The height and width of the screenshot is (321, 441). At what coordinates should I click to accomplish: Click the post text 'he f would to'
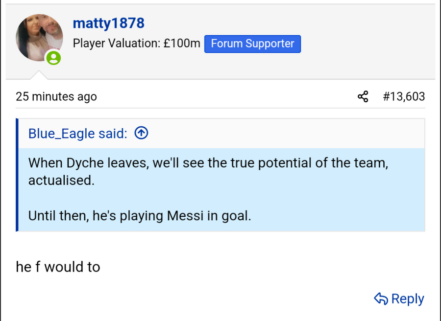pyautogui.click(x=58, y=267)
